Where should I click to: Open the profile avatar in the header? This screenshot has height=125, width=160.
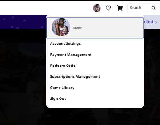click(x=97, y=8)
